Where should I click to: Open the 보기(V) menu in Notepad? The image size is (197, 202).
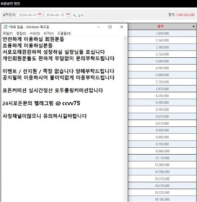point(48,33)
